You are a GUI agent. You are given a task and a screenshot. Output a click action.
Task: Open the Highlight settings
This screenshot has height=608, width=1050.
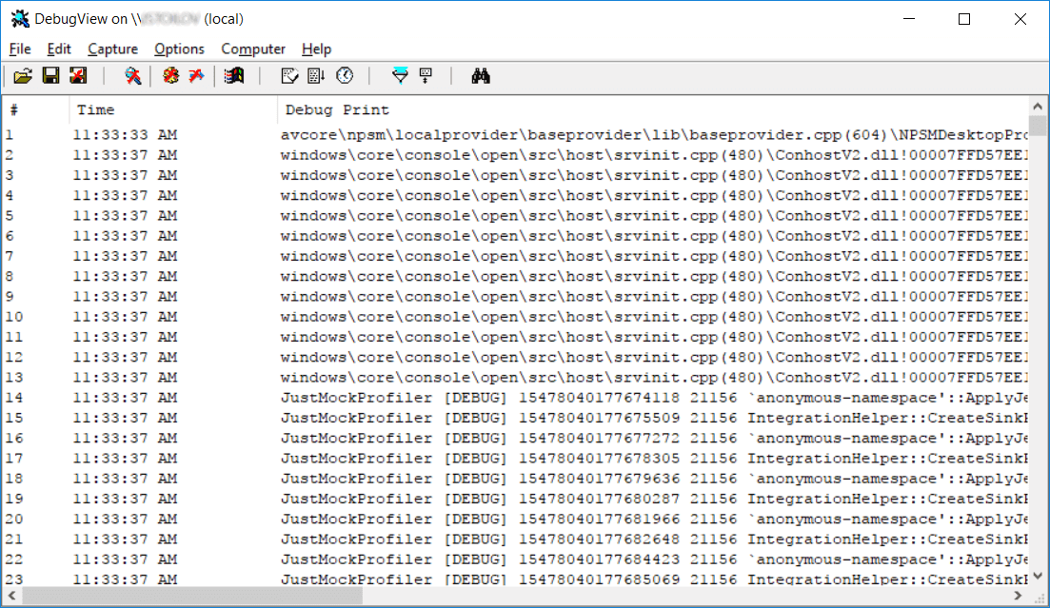coord(426,76)
